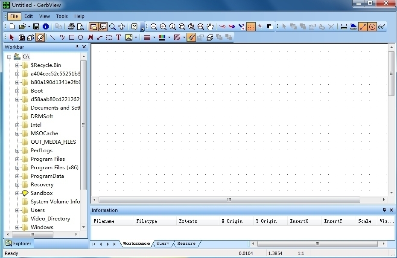Click the eyeglasses view icon
This screenshot has width=397, height=258.
[x=382, y=26]
